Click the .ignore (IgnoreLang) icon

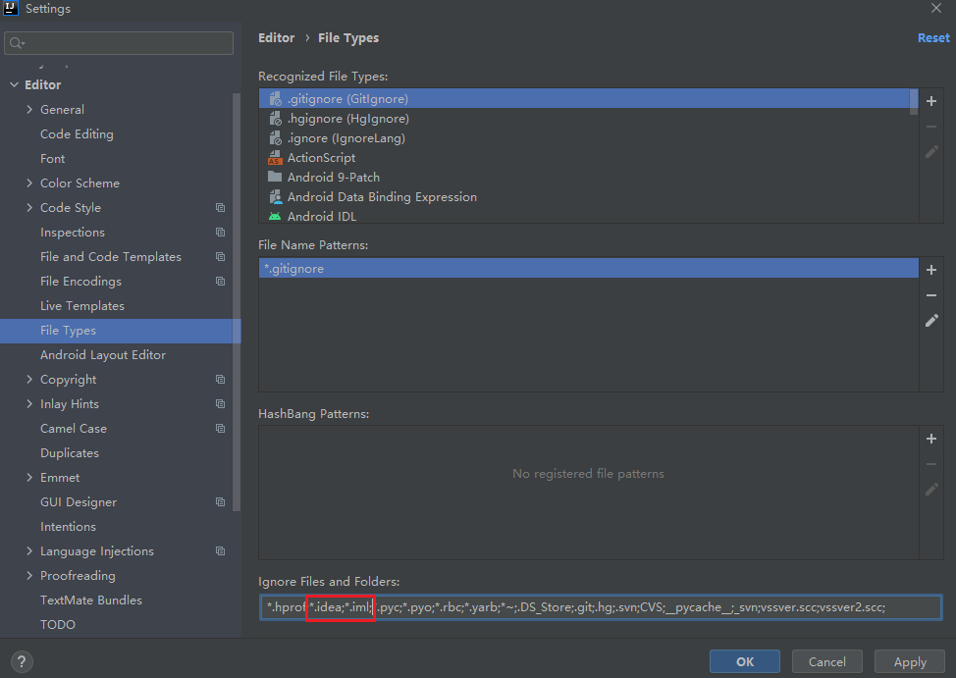coord(276,137)
